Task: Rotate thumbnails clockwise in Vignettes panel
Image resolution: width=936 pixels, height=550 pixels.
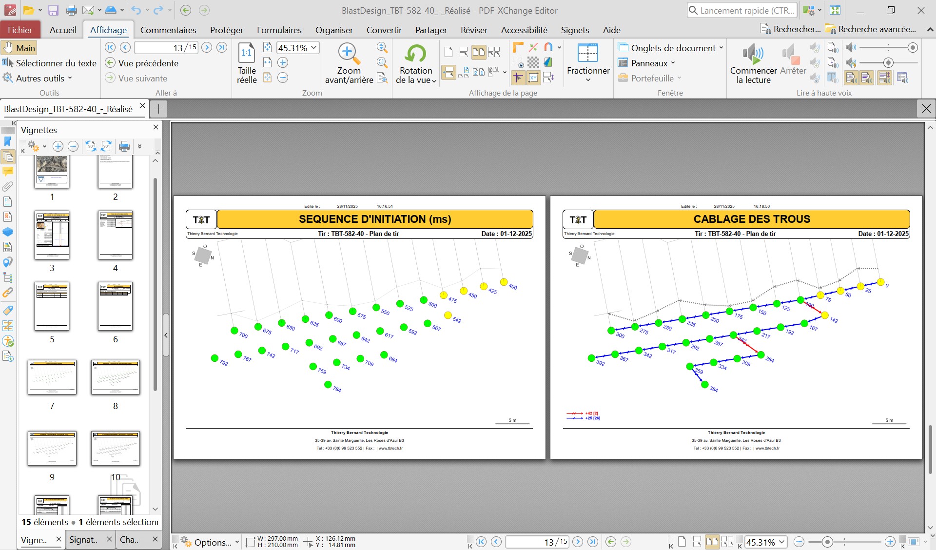Action: click(x=106, y=146)
